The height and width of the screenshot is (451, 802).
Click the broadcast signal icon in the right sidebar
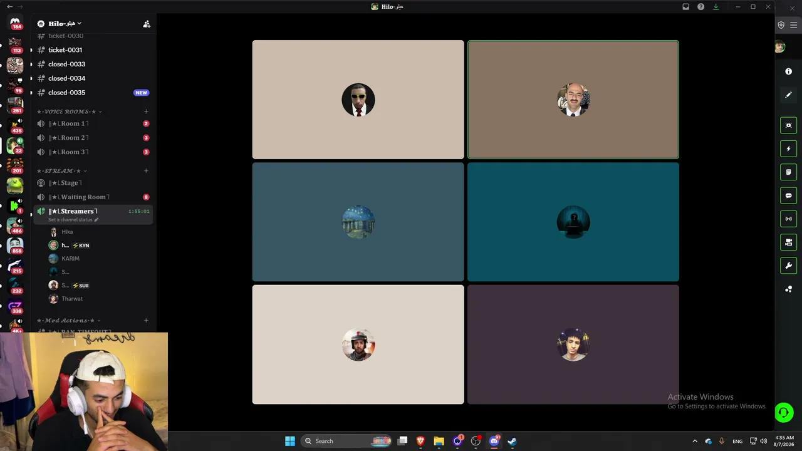788,219
